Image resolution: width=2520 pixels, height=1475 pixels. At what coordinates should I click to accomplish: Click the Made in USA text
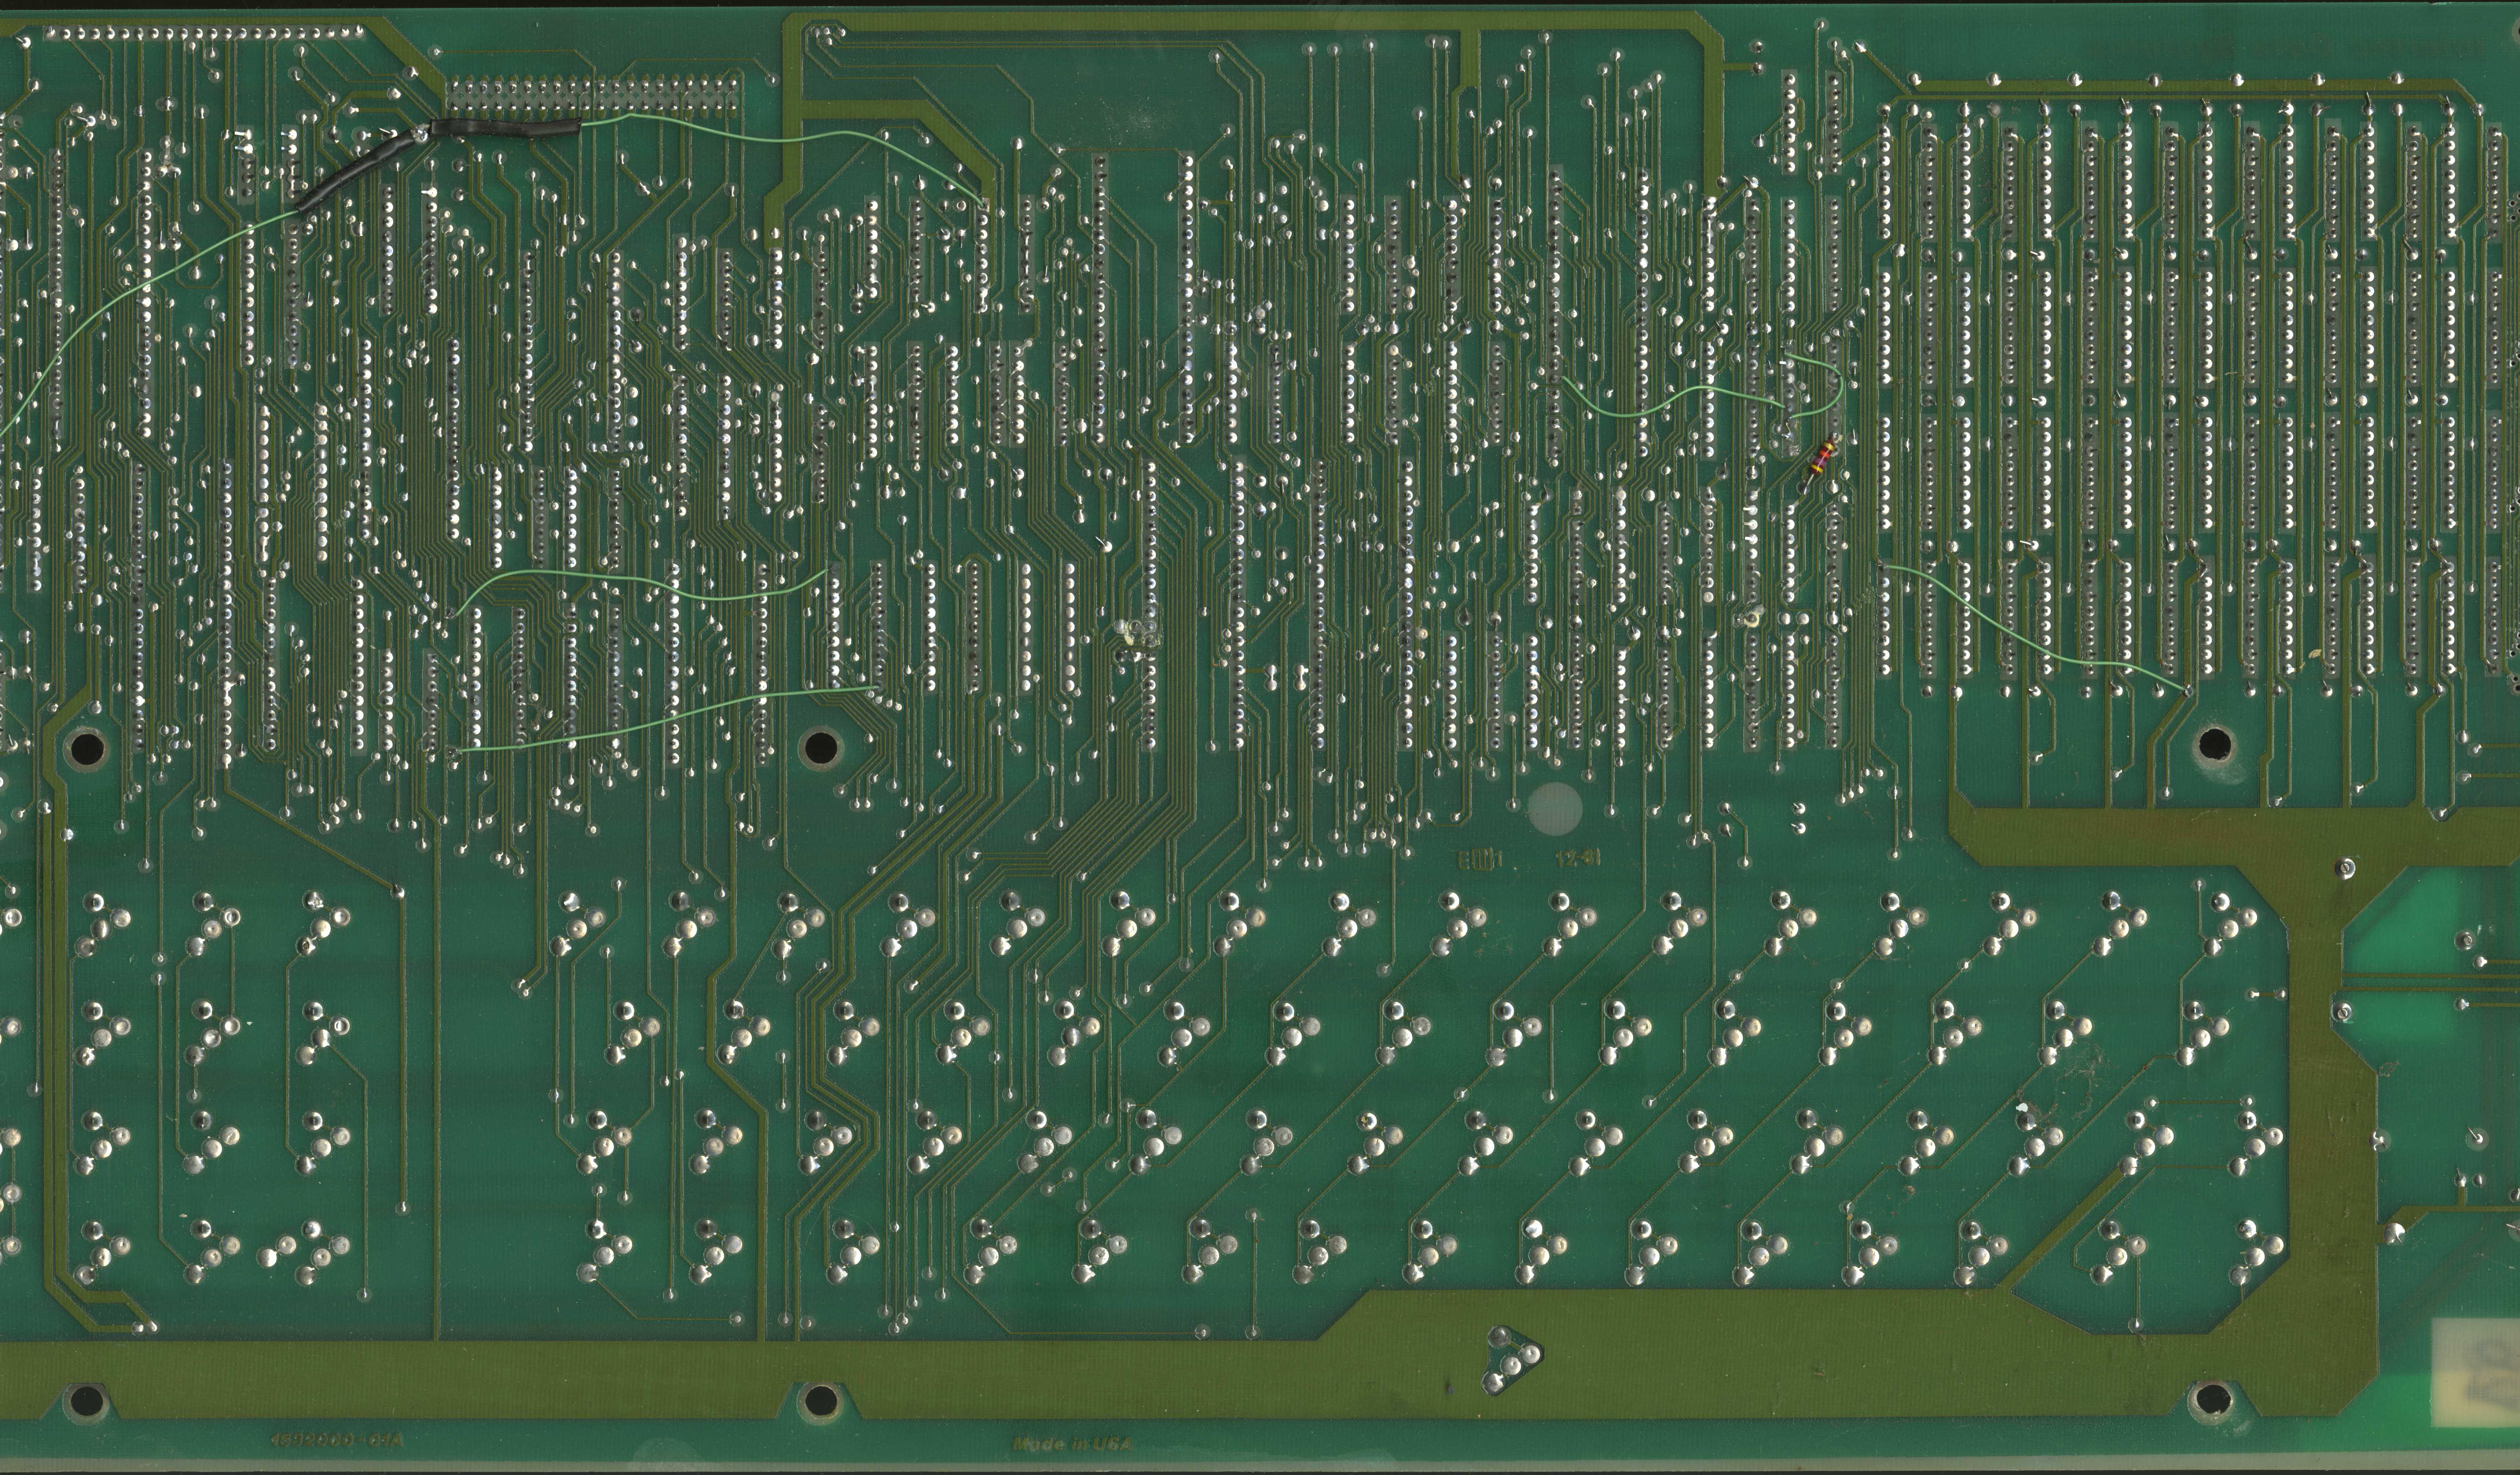[x=1073, y=1444]
